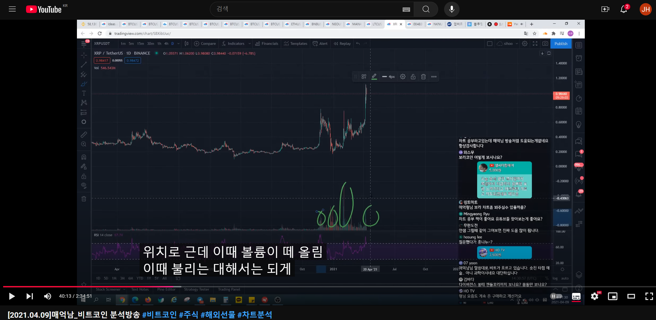
Task: Select the TradingView zoom-in tool
Action: point(84,144)
